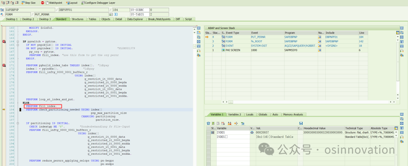The width and height of the screenshot is (408, 166).
Task: Click the value 00020857
Action: click(x=262, y=132)
